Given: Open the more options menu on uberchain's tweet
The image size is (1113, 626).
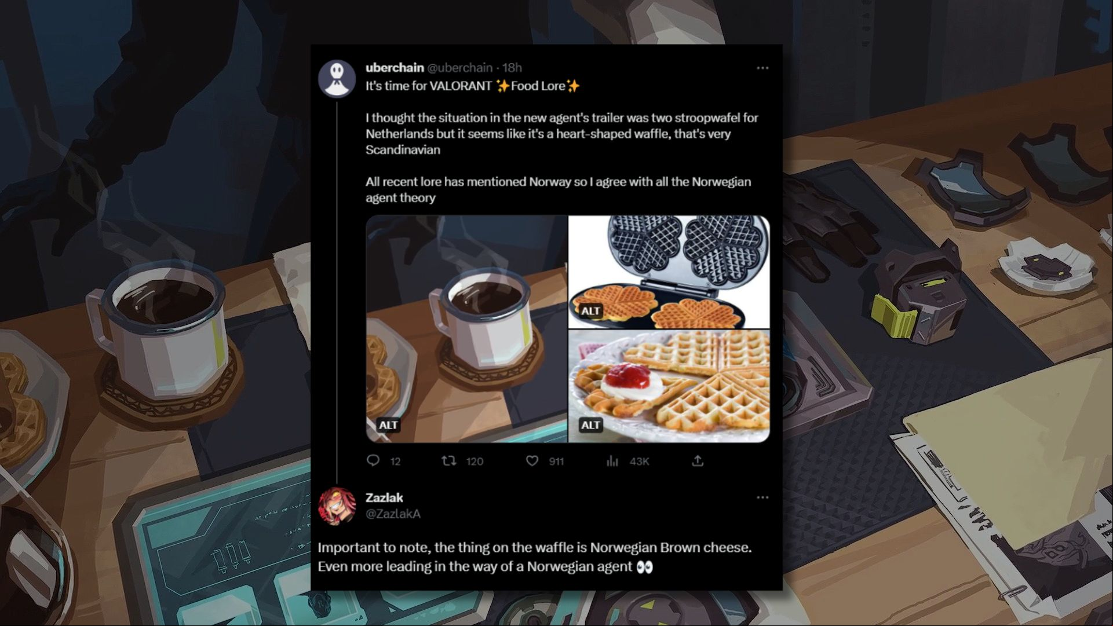Looking at the screenshot, I should 762,68.
